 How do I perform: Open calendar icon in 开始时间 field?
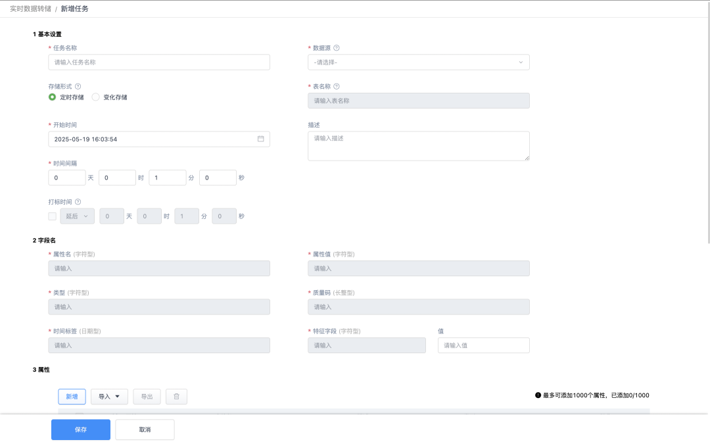click(261, 139)
